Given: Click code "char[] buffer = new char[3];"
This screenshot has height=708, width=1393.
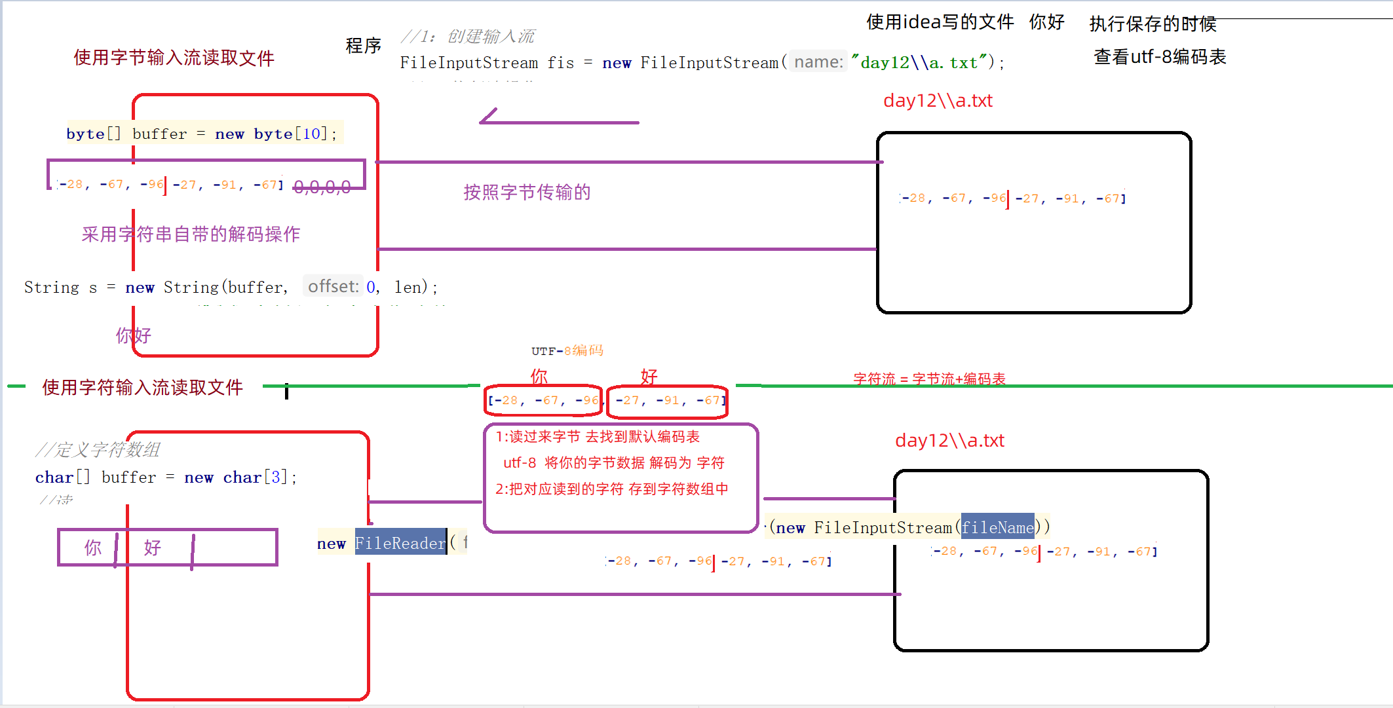Looking at the screenshot, I should pyautogui.click(x=166, y=477).
